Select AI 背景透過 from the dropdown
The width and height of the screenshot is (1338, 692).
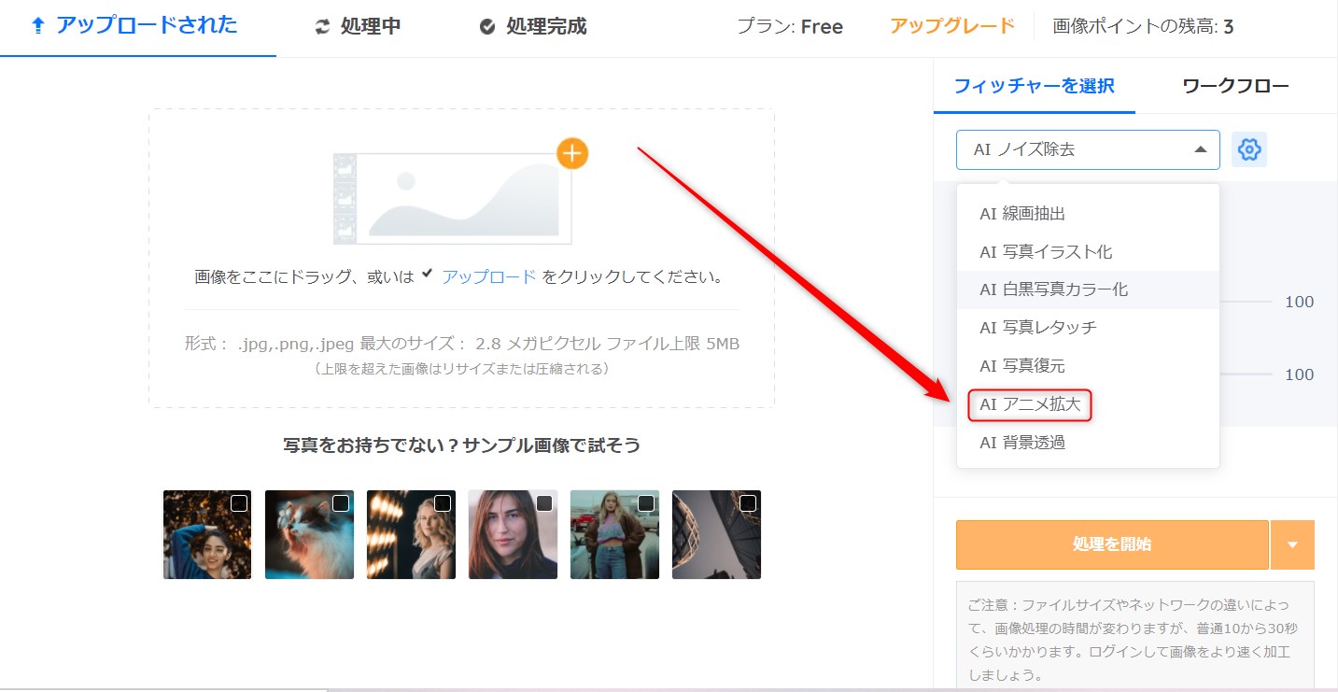pyautogui.click(x=1088, y=443)
